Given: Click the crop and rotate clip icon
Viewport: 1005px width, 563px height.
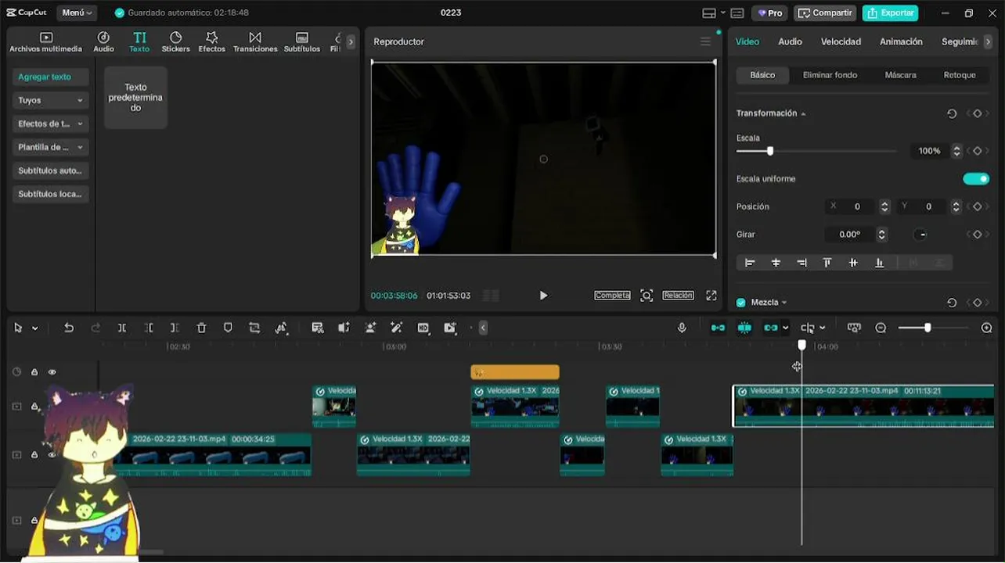Looking at the screenshot, I should click(254, 328).
